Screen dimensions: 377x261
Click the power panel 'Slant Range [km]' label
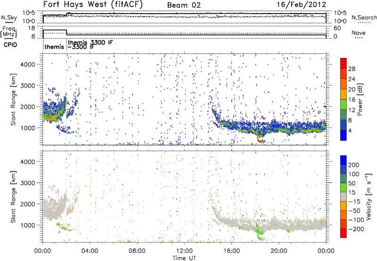[x=13, y=99]
